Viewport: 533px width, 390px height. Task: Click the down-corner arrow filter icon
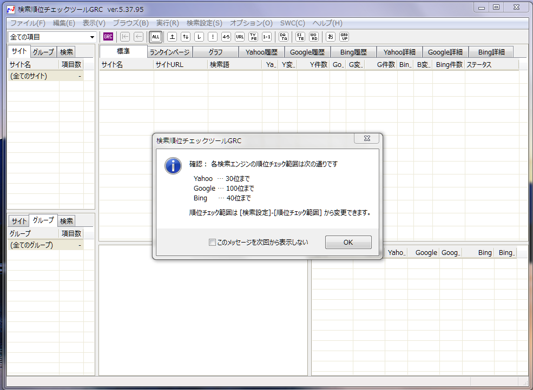coord(199,37)
